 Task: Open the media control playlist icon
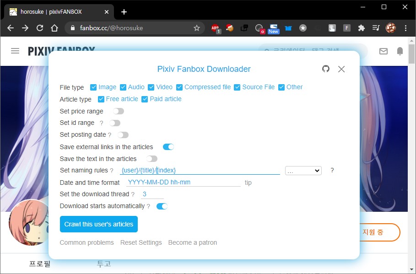[376, 28]
